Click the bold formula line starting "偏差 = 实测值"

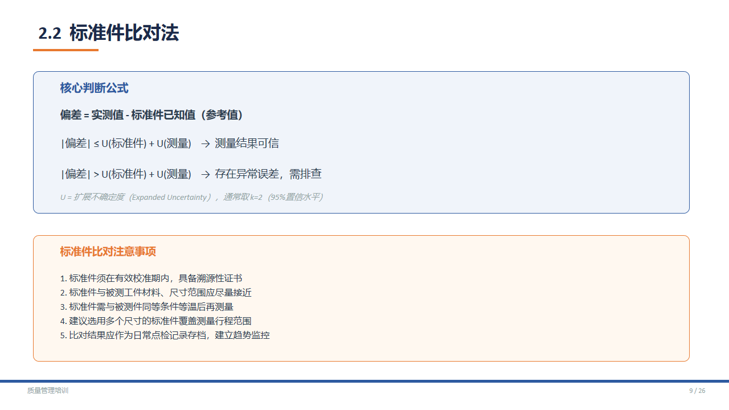click(x=152, y=115)
